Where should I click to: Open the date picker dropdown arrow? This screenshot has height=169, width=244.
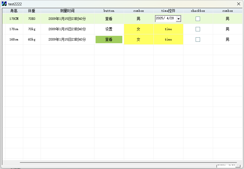(178, 19)
